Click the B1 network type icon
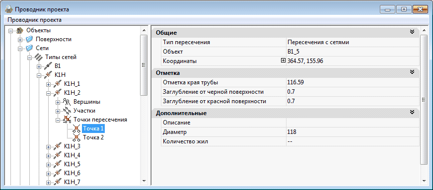Screen dimensions: 433x190 tap(48, 66)
